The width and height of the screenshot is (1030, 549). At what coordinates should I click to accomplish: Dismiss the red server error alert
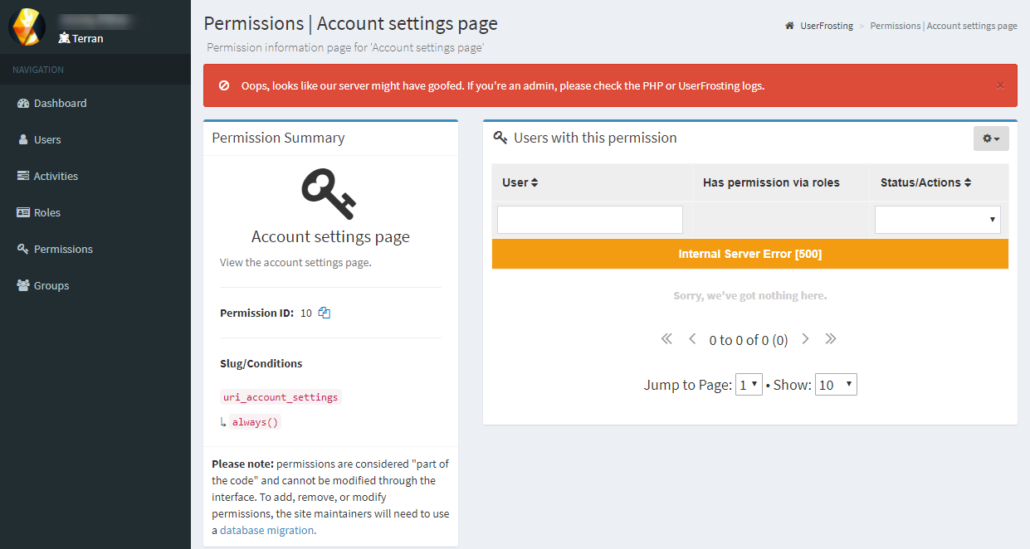point(1000,85)
